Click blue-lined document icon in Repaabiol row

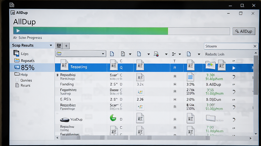coord(190,77)
